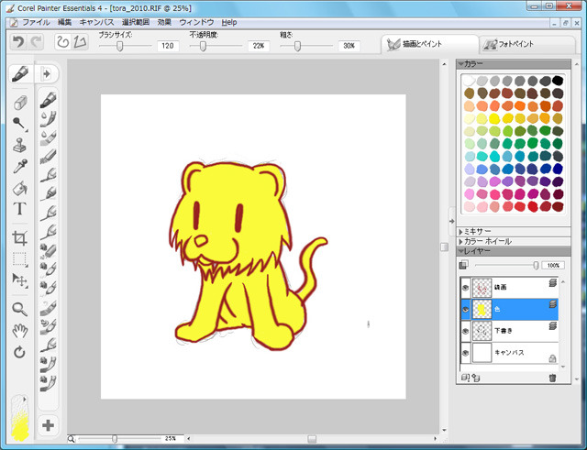Screen dimensions: 587x450
Task: Select the Magnifier zoom tool
Action: tap(19, 309)
